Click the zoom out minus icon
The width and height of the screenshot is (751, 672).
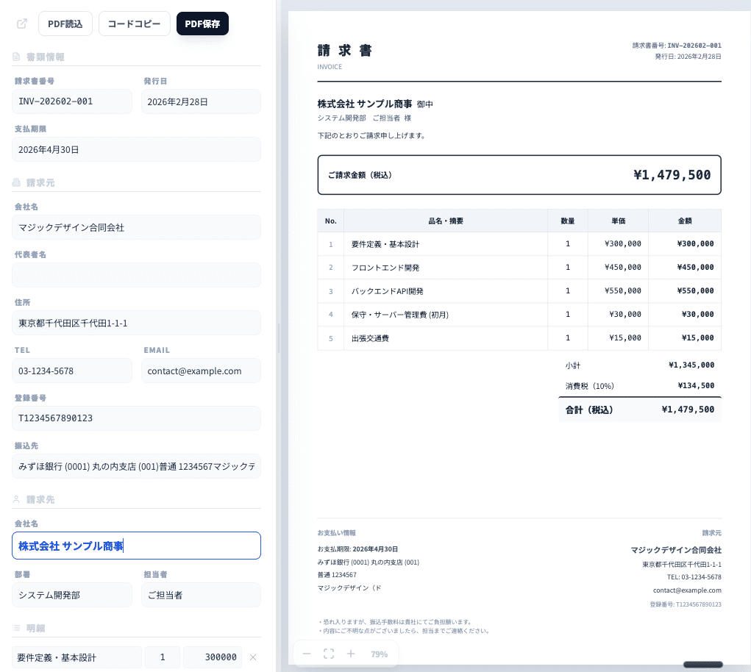point(307,654)
